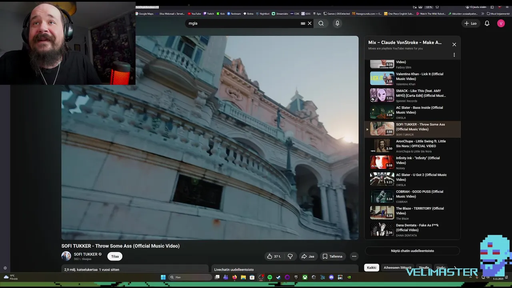Open Spotify from the taskbar
This screenshot has width=512, height=288.
click(270, 277)
